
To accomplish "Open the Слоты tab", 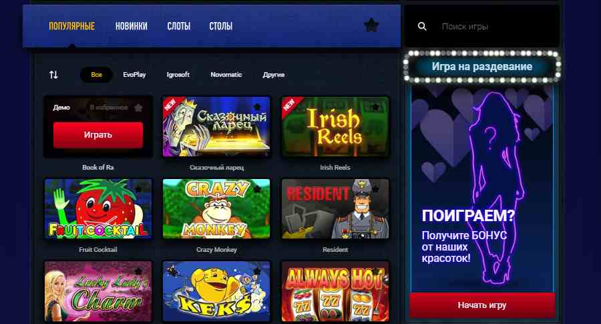I will pos(178,26).
